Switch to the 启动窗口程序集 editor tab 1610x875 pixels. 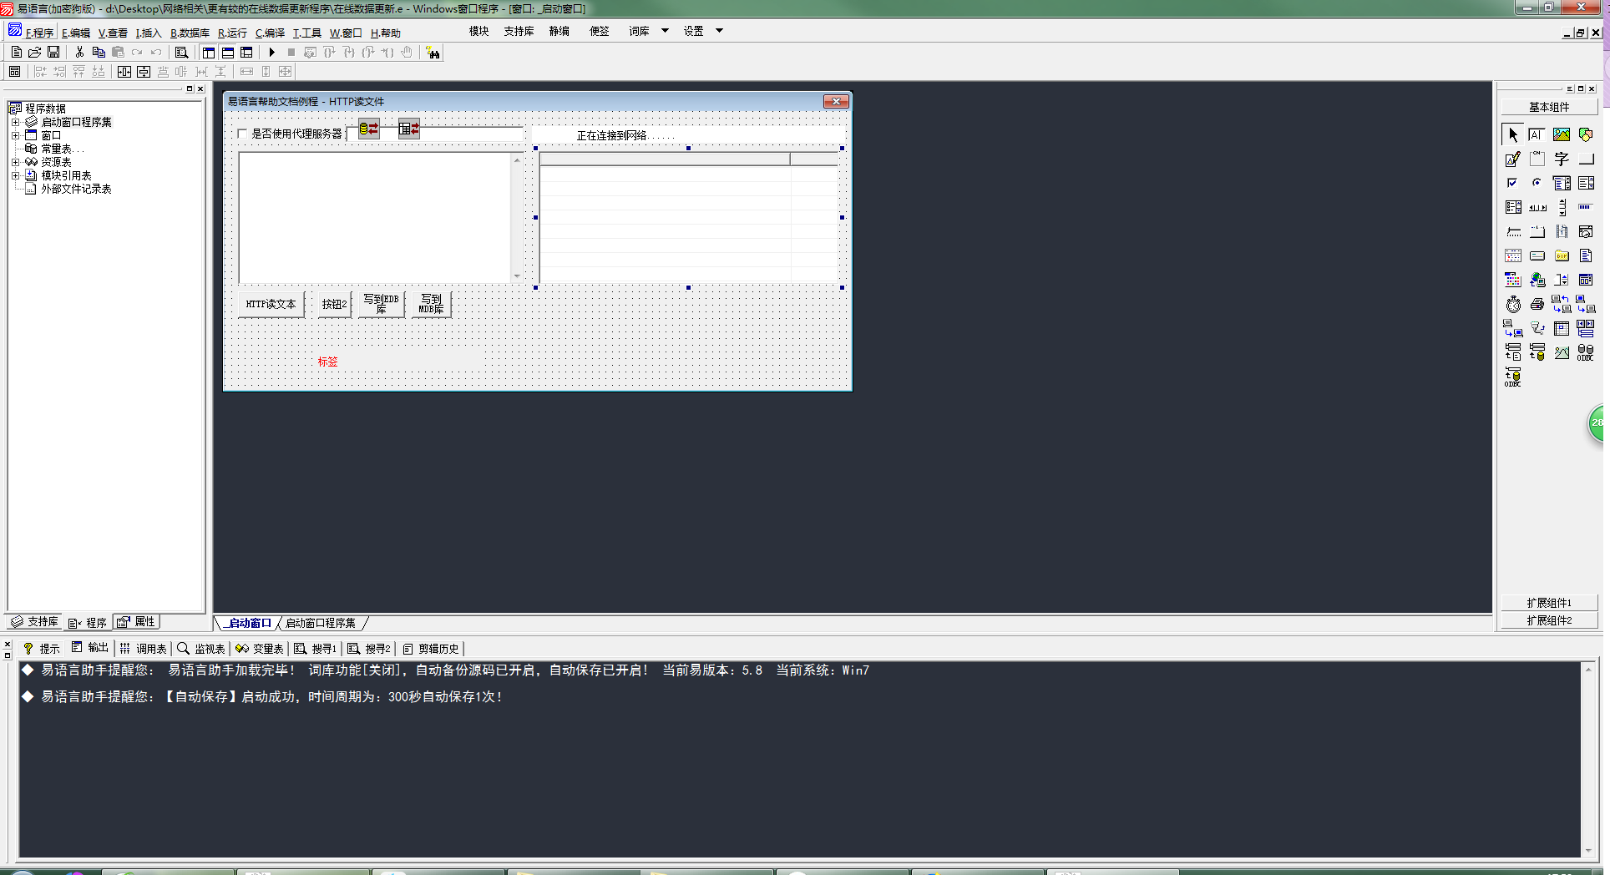[x=321, y=623]
